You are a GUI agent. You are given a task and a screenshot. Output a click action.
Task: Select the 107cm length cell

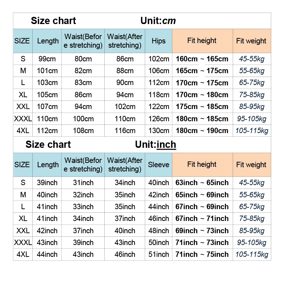click(47, 107)
